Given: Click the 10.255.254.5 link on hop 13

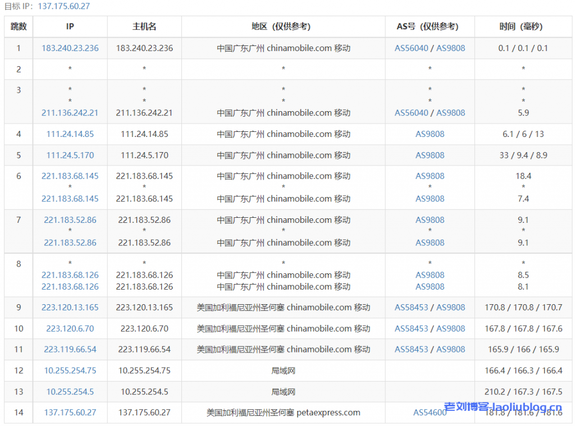Looking at the screenshot, I should pyautogui.click(x=70, y=391).
